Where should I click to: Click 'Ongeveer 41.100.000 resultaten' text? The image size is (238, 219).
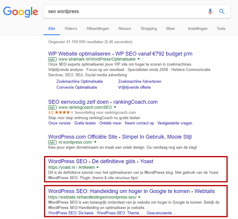[x=90, y=42]
